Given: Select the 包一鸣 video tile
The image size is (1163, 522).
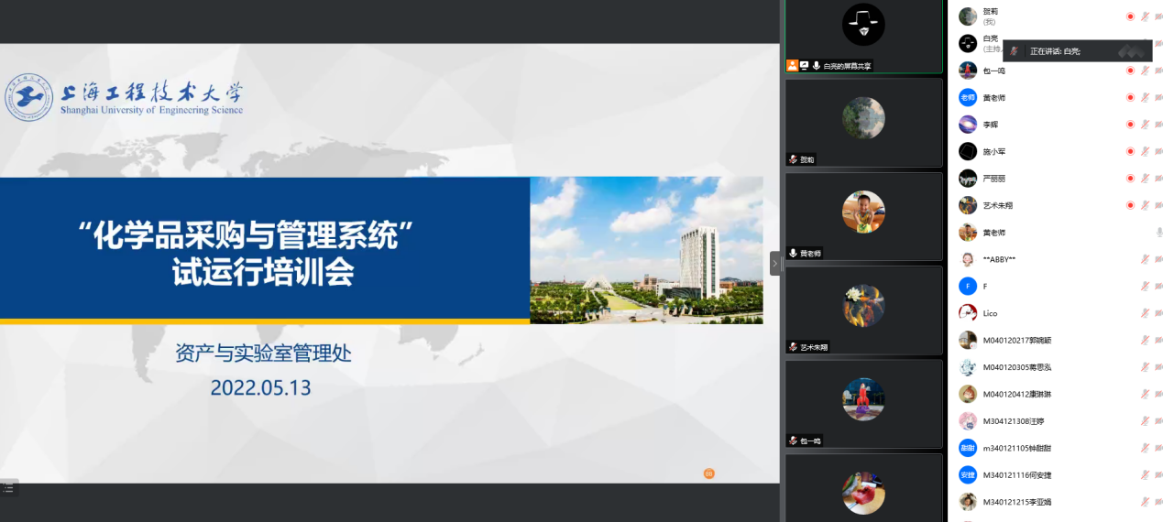Looking at the screenshot, I should click(x=863, y=403).
